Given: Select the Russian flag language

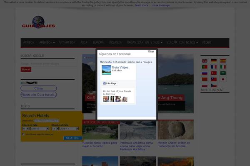Looking at the screenshot, I should (x=205, y=73).
